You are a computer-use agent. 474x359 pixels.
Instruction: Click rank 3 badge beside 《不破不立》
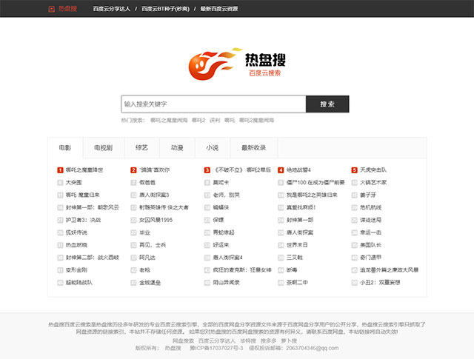(x=207, y=170)
